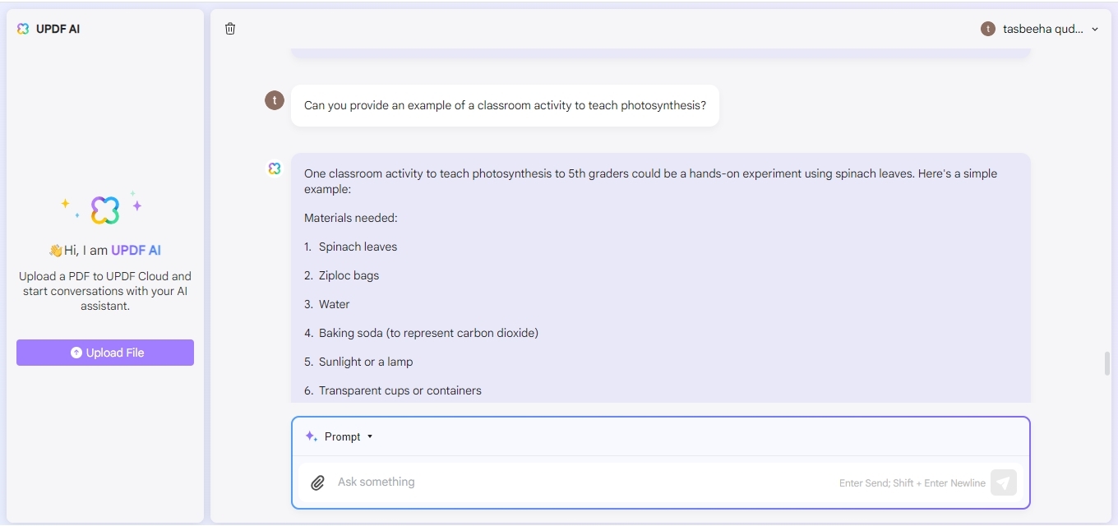
Task: Click the sparkle icon beside Prompt
Action: [x=311, y=436]
